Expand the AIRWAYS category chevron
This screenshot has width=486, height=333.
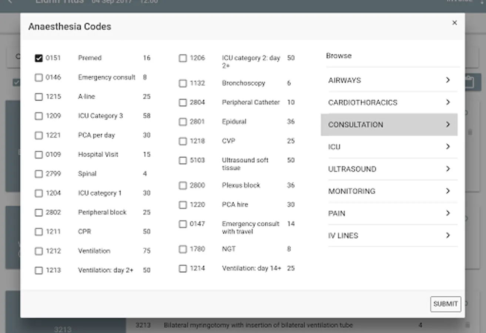[448, 80]
